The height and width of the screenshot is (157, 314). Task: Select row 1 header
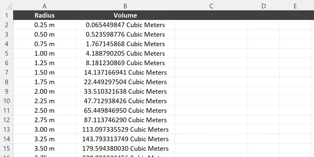[7, 15]
